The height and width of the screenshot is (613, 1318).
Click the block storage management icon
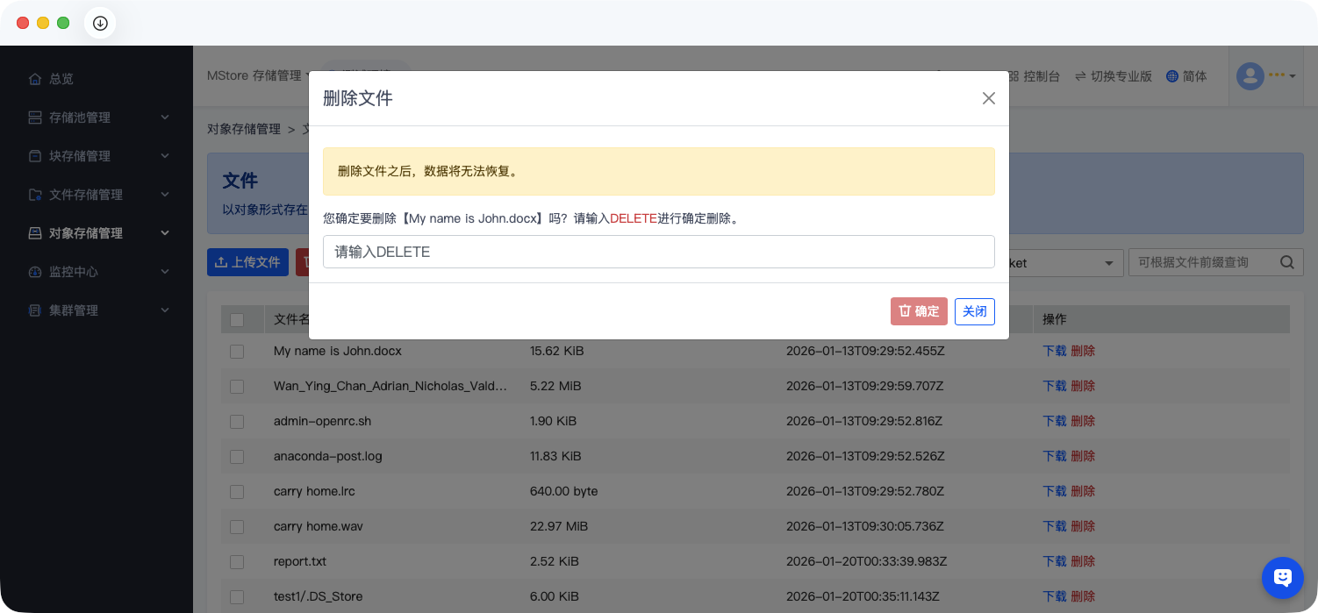pos(35,156)
